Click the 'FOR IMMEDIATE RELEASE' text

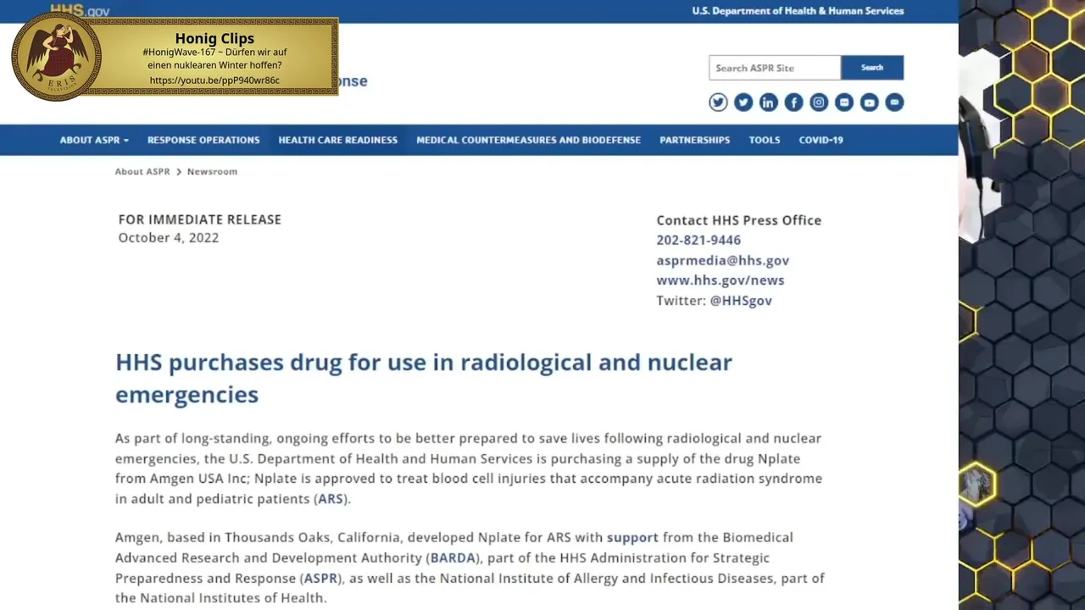point(200,219)
